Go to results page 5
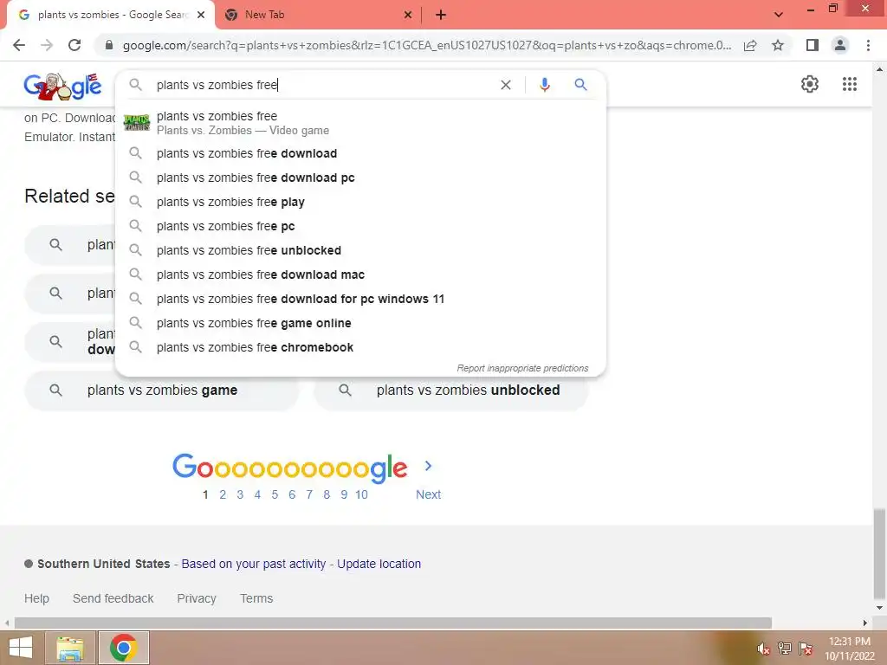The height and width of the screenshot is (665, 887). pyautogui.click(x=275, y=494)
